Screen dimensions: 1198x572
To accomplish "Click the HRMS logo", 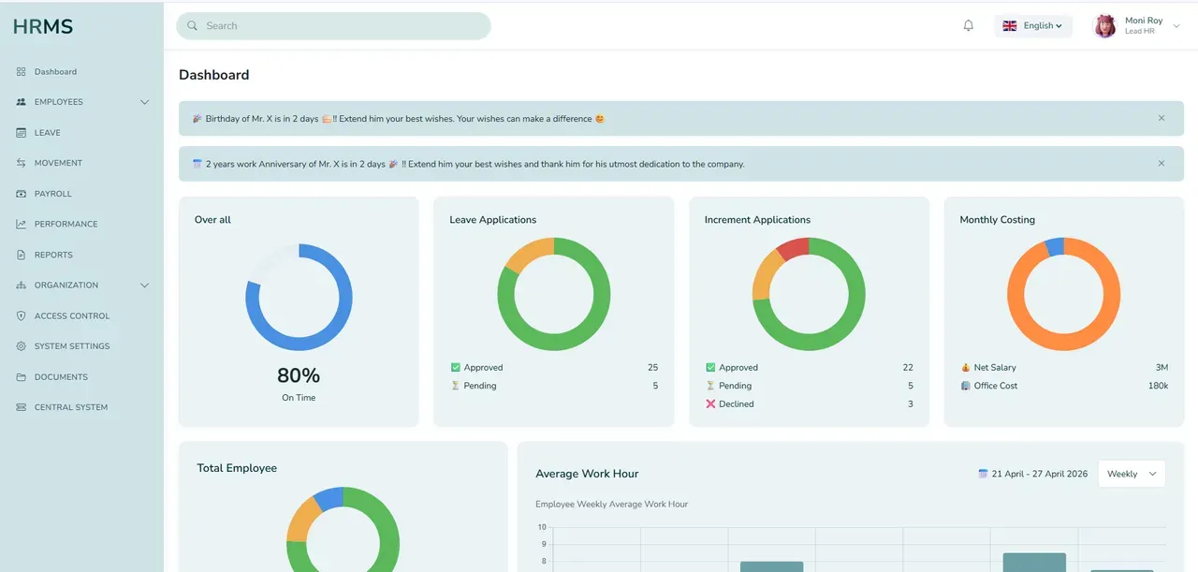I will point(43,27).
